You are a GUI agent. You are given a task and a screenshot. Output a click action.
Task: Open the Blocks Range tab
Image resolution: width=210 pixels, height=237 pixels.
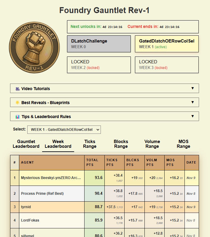pyautogui.click(x=121, y=144)
